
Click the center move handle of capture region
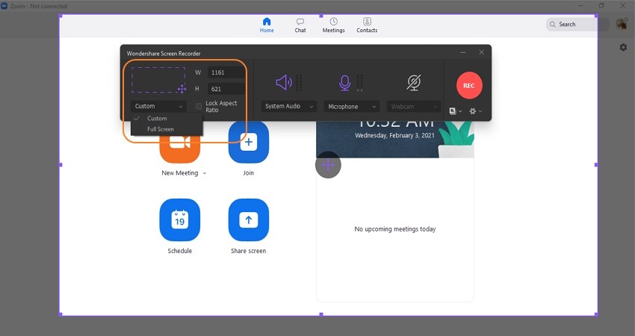[328, 165]
